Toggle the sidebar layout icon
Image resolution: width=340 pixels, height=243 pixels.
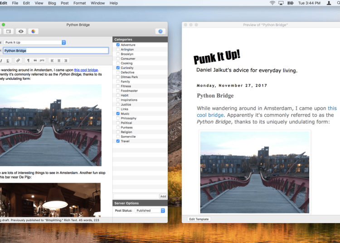click(8, 31)
